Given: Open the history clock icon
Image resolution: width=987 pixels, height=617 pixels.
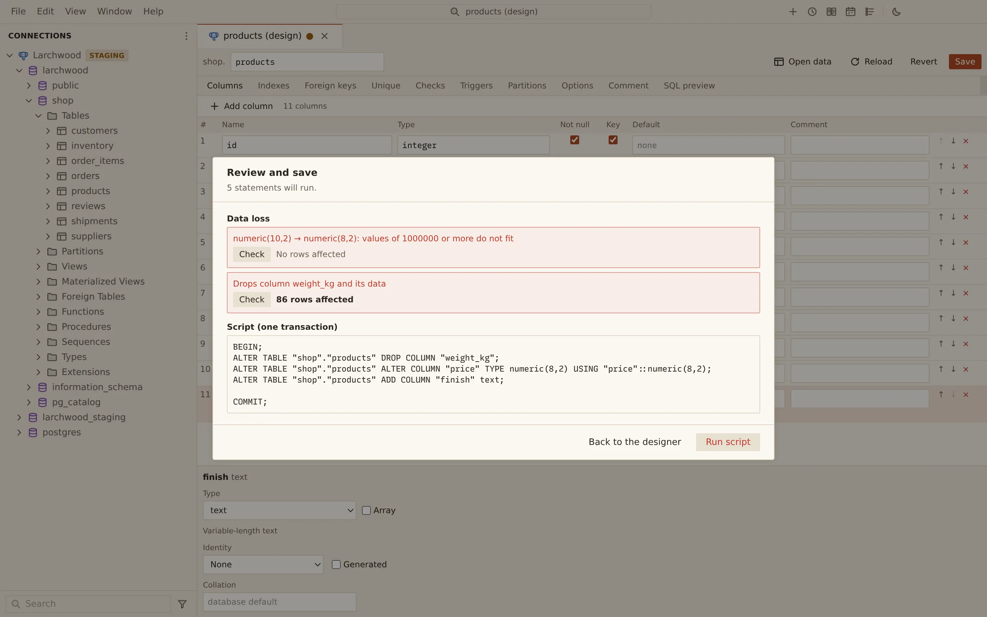Looking at the screenshot, I should coord(812,12).
